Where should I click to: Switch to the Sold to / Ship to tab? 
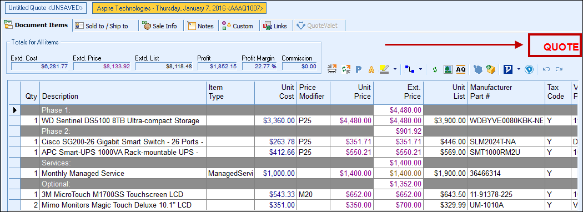tap(105, 26)
